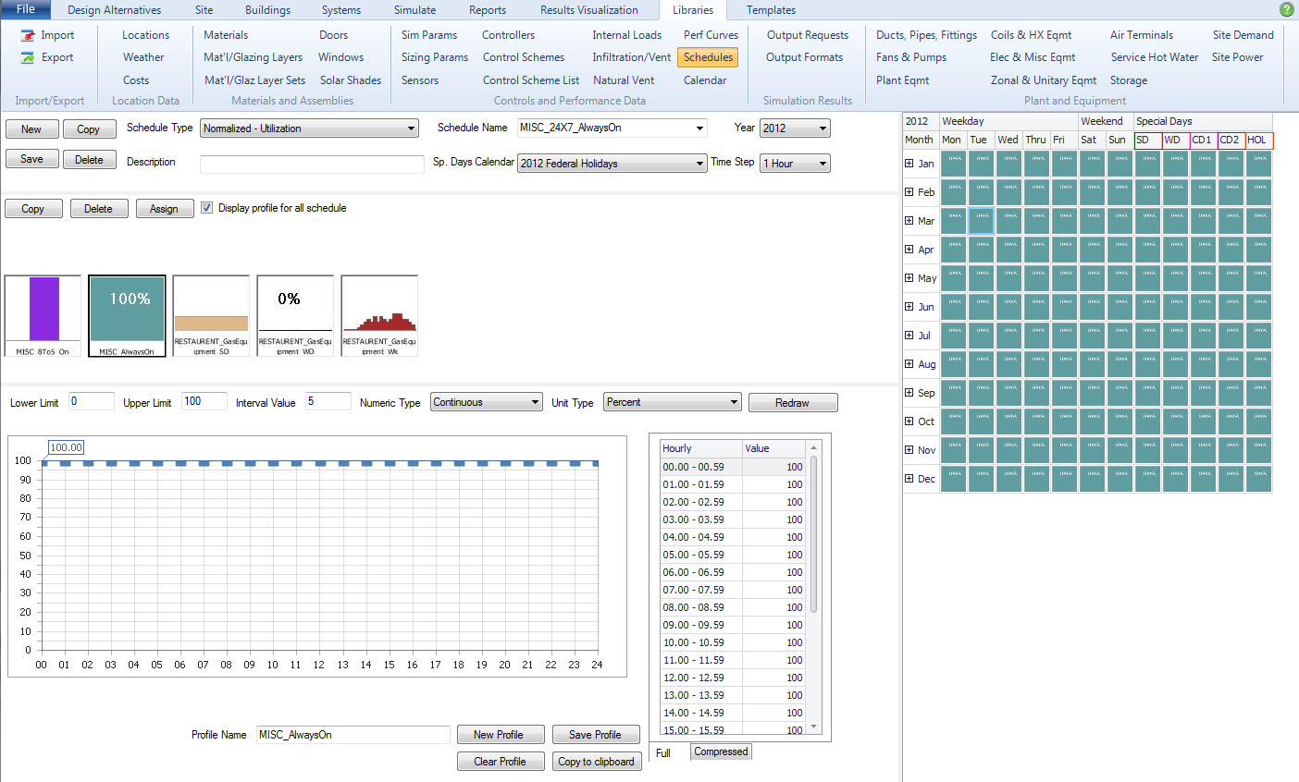Viewport: 1299px width, 782px height.
Task: Click the Profile Name input field
Action: (353, 735)
